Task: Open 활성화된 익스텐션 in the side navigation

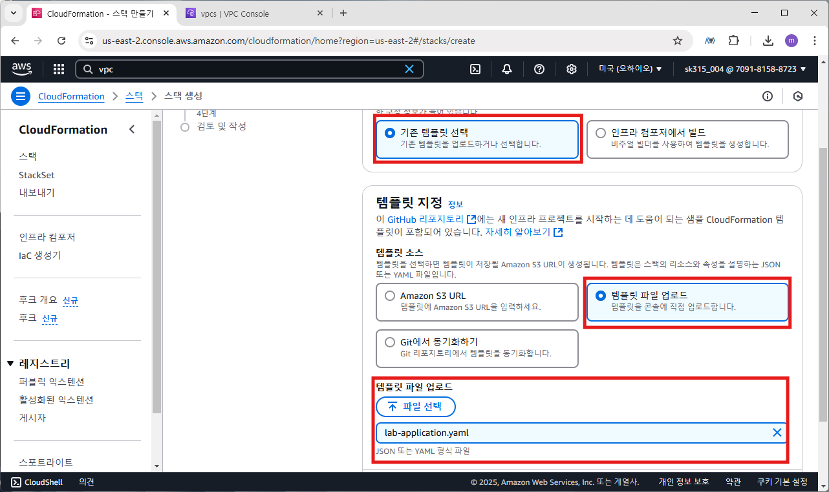Action: pyautogui.click(x=56, y=400)
